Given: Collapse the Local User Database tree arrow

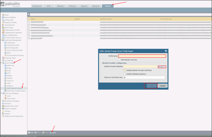Looking at the screenshot, I should (1, 93).
